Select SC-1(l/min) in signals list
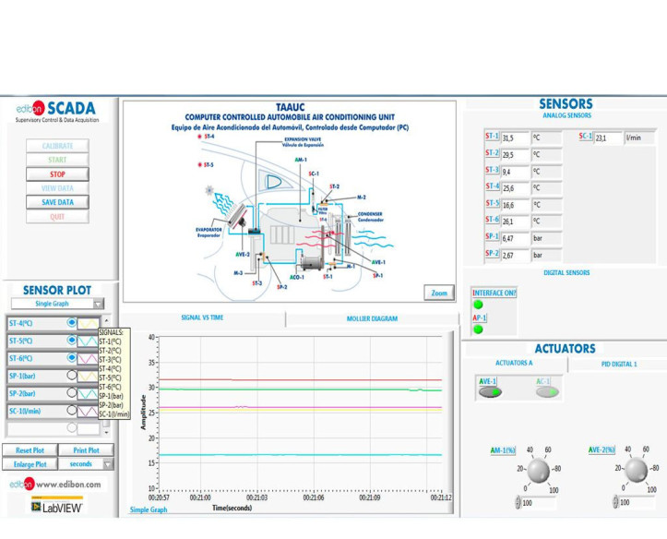 point(114,413)
